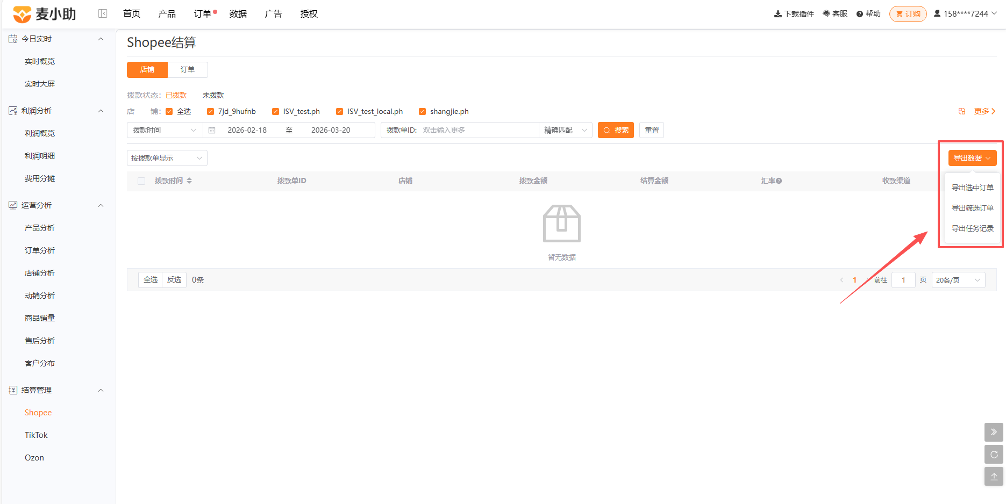Click the 帮助 question mark icon
Screen dimensions: 1006x504
[860, 14]
